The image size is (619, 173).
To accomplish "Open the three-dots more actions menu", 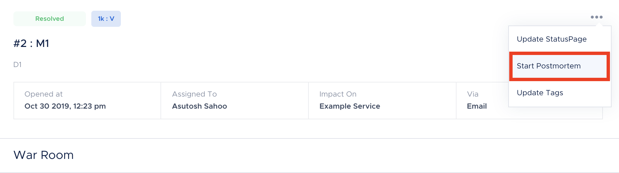I will (597, 17).
